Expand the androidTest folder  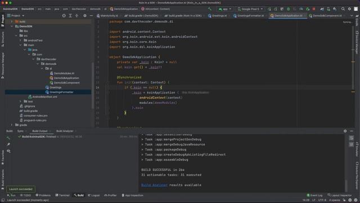coord(20,40)
